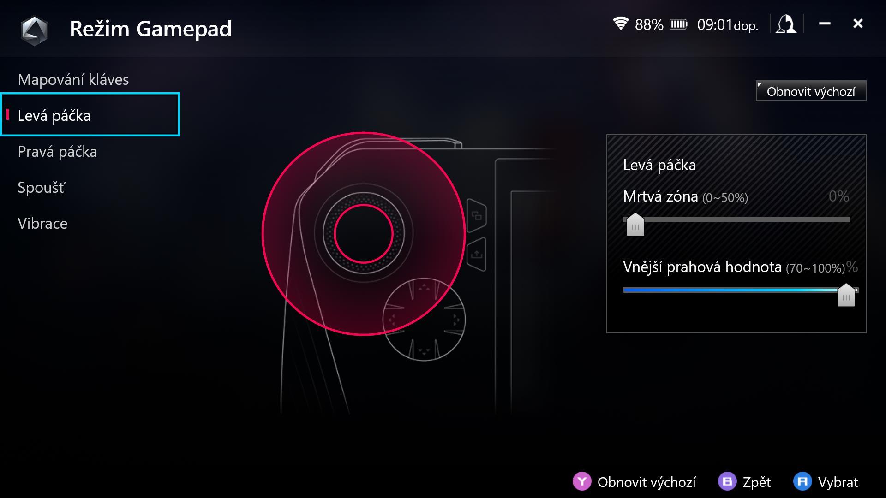The image size is (886, 498).
Task: Minimize the Armoury Crate window
Action: coord(825,24)
